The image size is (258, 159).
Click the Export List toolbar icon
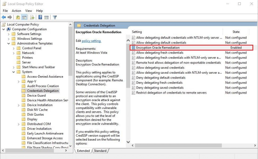click(x=32, y=17)
